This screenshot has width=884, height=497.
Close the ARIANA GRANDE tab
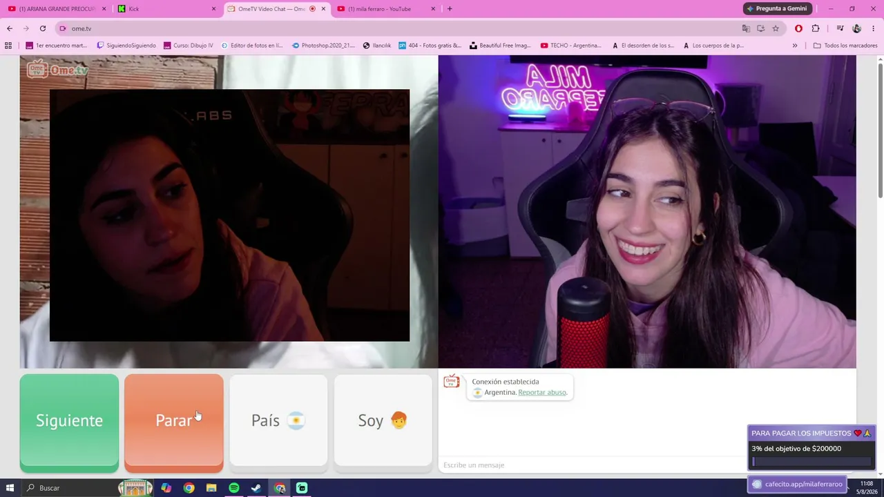pyautogui.click(x=104, y=9)
